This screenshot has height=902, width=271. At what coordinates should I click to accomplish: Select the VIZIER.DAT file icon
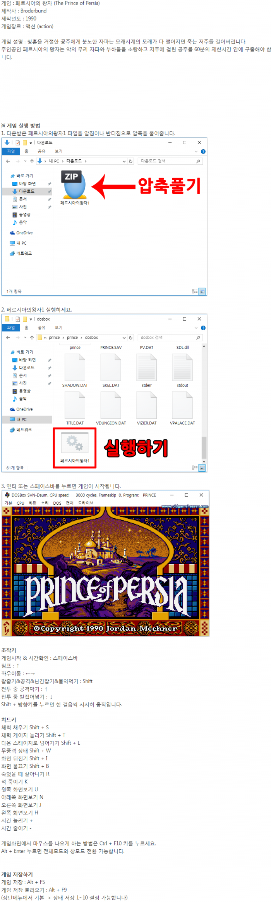[x=147, y=405]
